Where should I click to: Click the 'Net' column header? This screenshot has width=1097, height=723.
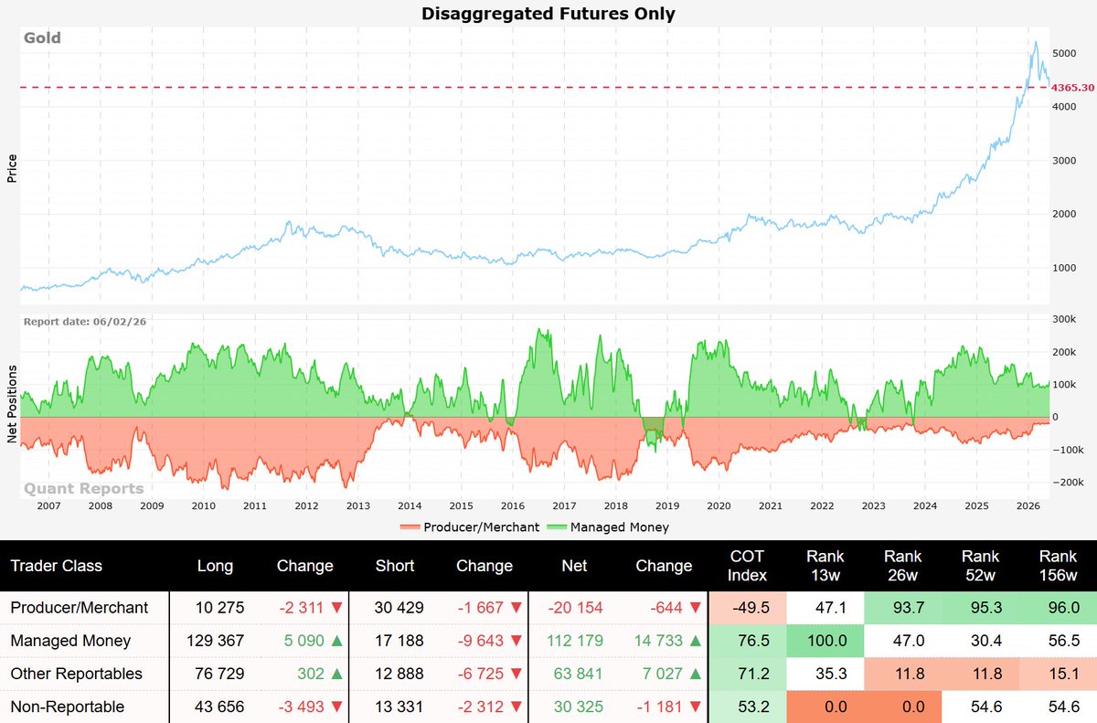574,566
